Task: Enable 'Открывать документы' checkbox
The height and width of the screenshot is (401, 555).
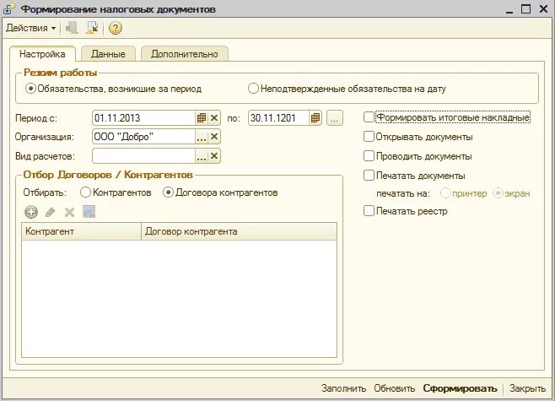Action: coord(369,137)
